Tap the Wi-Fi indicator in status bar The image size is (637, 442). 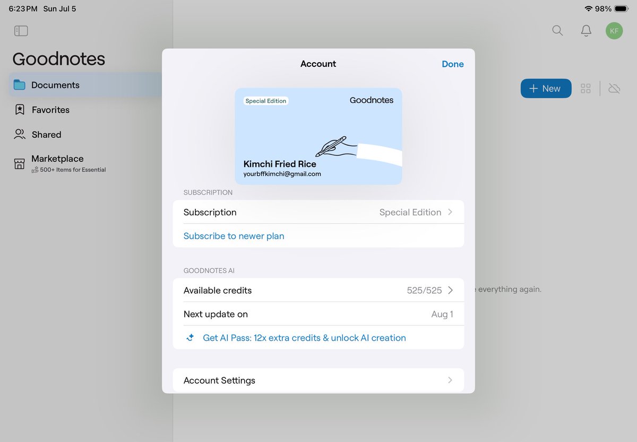(588, 9)
